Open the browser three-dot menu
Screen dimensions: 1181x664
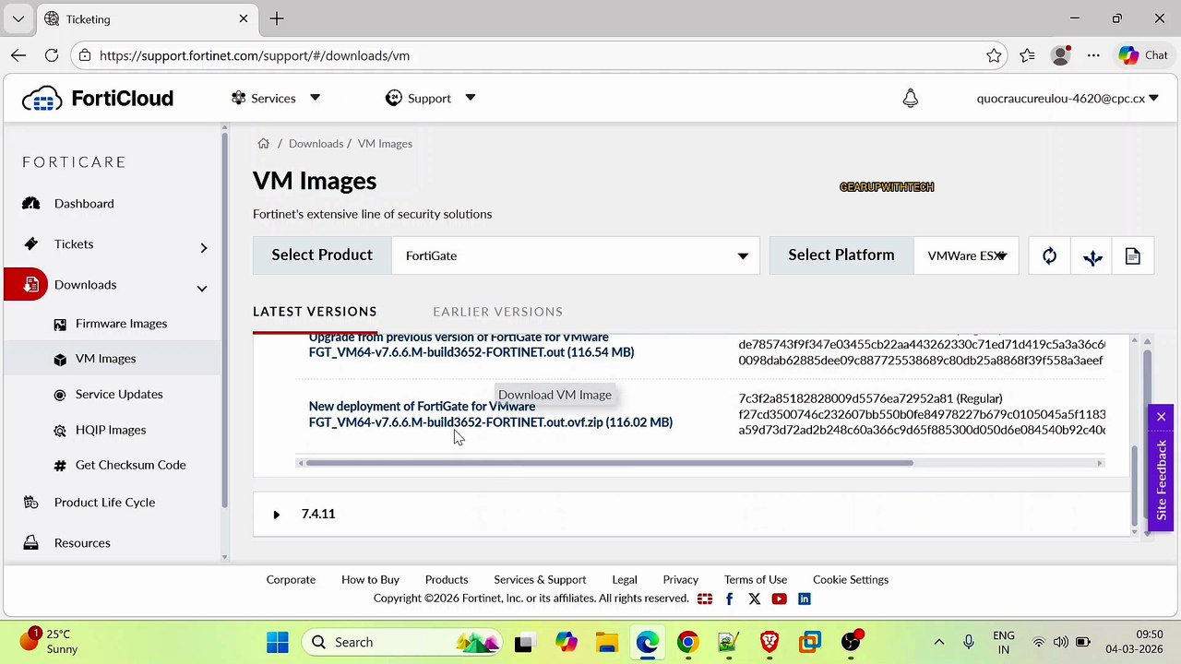click(x=1093, y=55)
